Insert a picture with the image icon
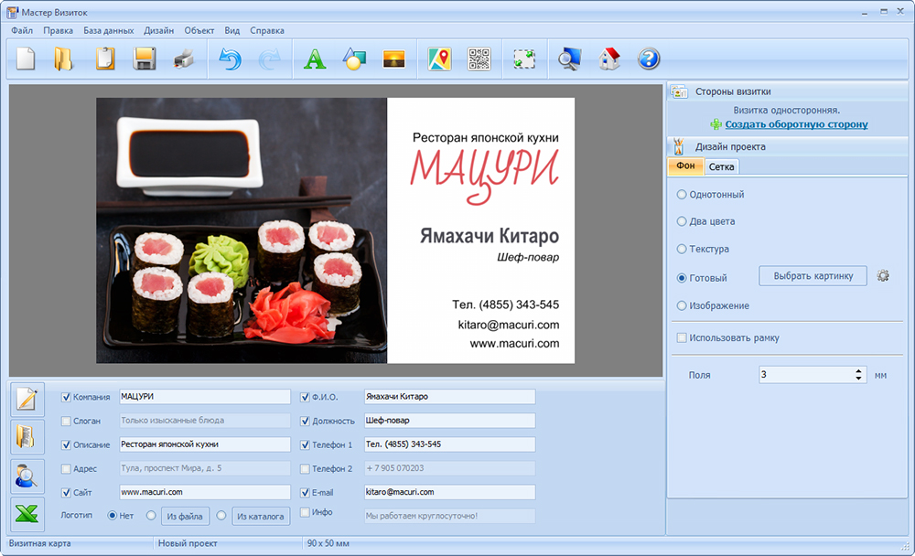Viewport: 915px width, 556px height. coord(394,59)
